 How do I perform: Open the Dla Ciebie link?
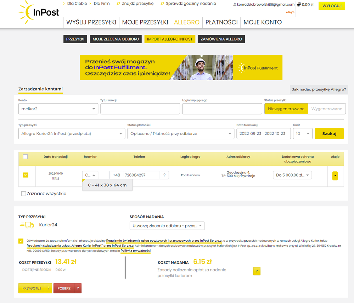click(77, 4)
